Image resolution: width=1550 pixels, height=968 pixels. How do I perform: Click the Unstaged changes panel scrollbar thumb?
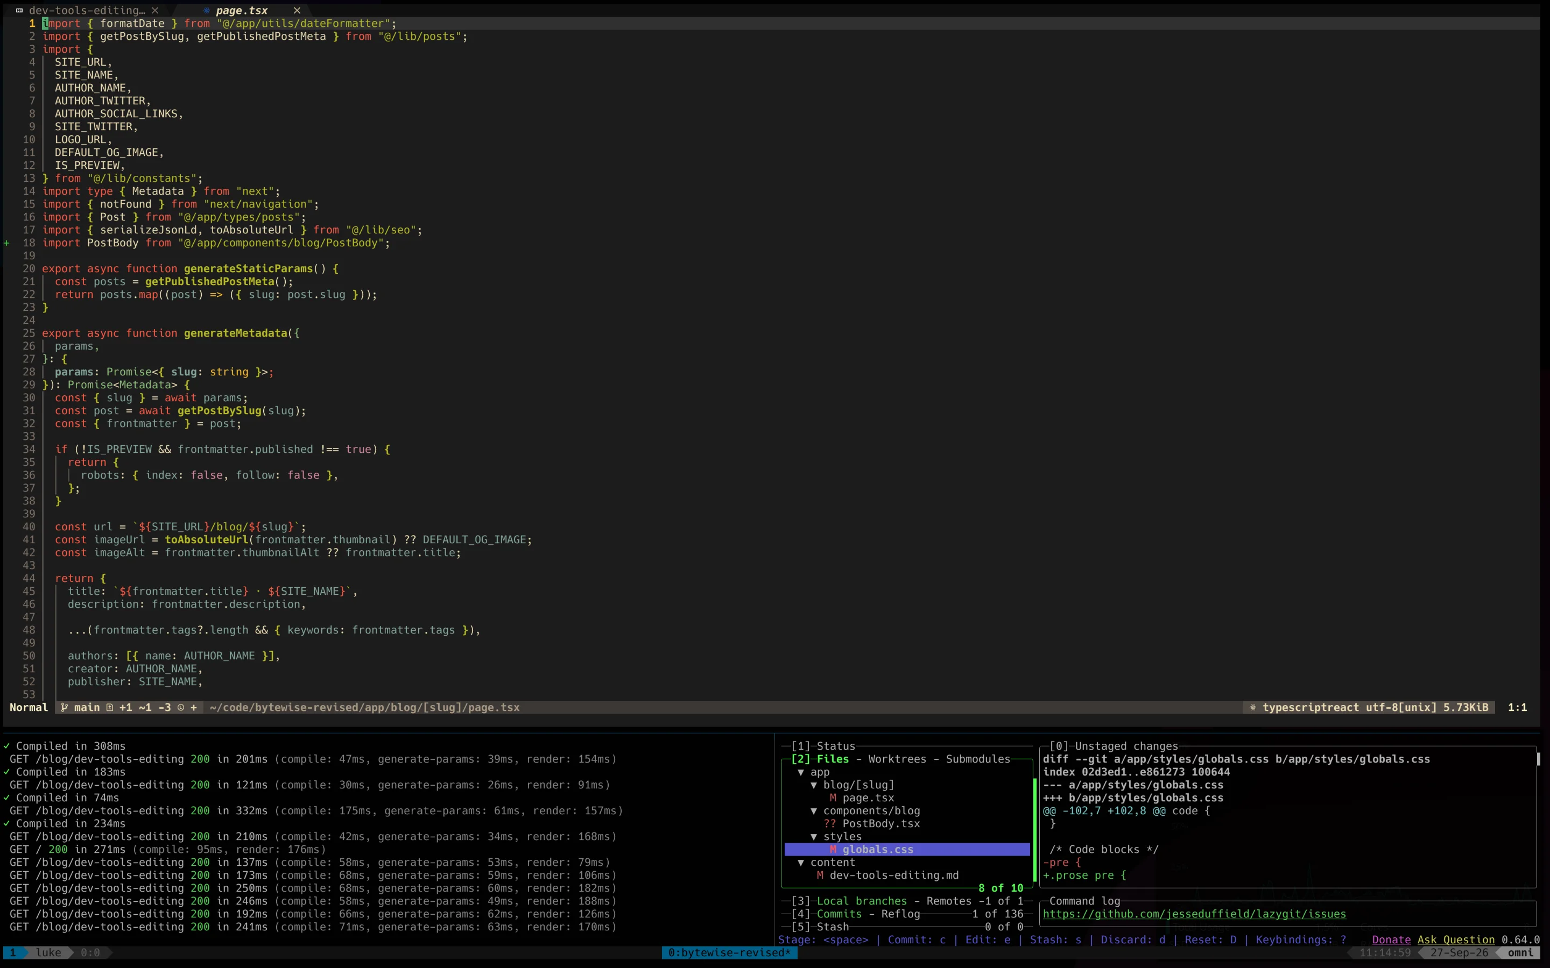click(1539, 759)
